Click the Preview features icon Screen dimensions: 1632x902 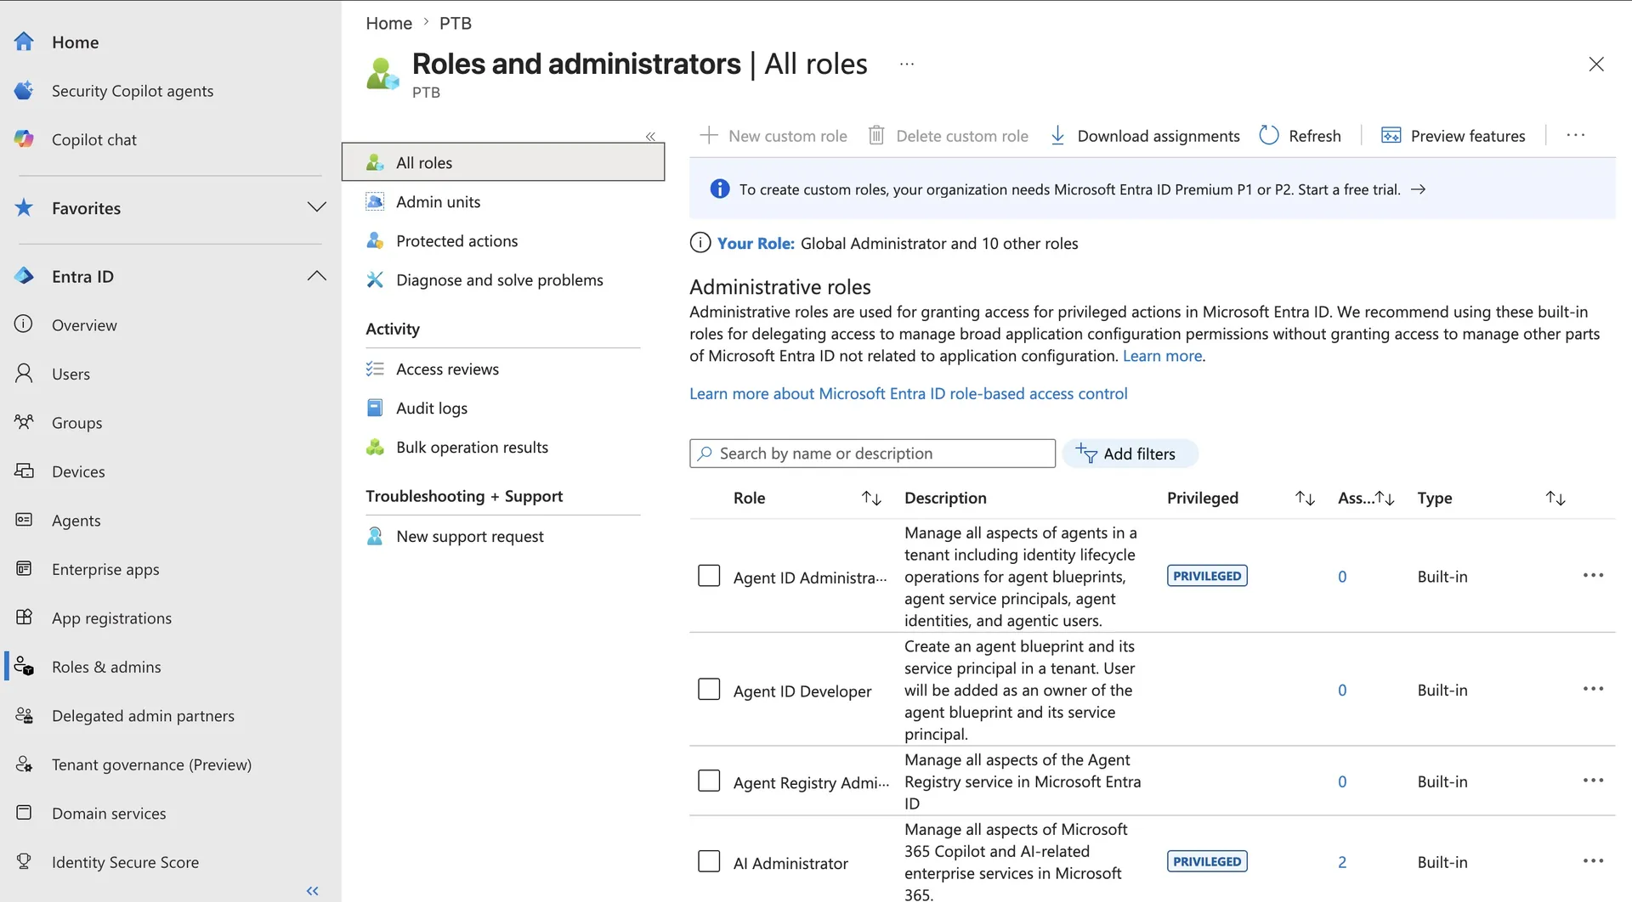1391,136
